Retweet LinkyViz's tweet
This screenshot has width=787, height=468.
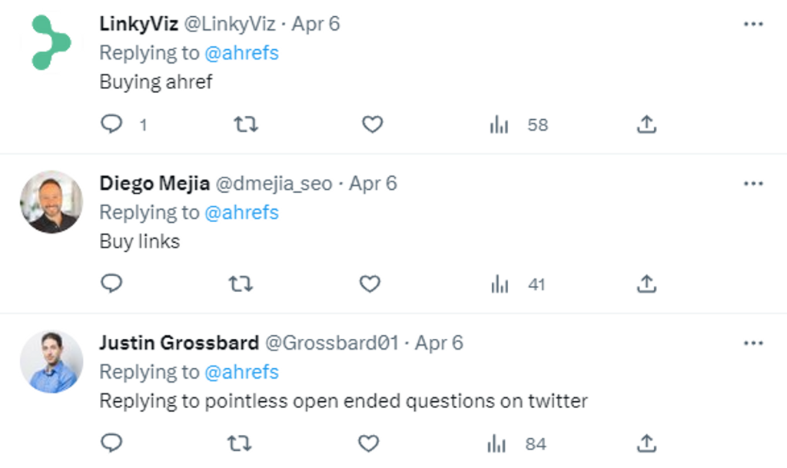(x=246, y=124)
